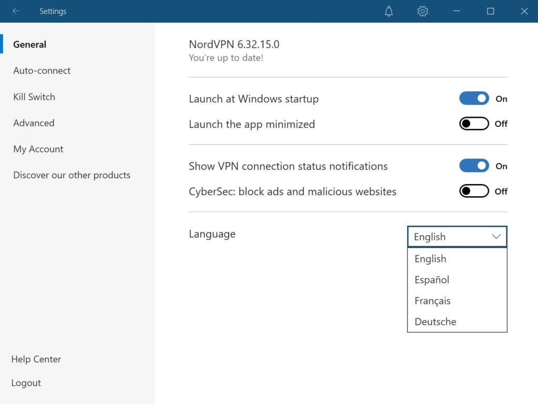
Task: Open notifications bell icon
Action: [388, 12]
